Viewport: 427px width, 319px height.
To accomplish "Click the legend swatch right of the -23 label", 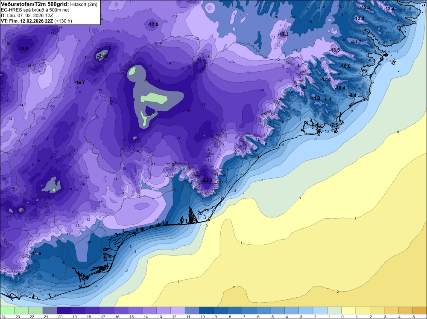I will [21, 310].
